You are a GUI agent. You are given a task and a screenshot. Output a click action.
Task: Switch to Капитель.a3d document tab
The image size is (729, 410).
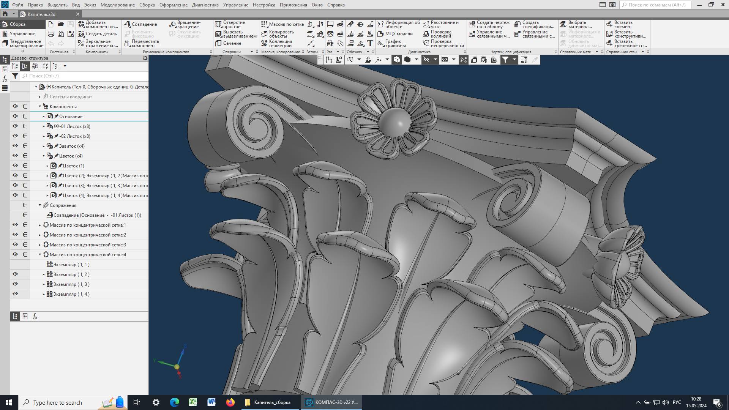coord(42,14)
